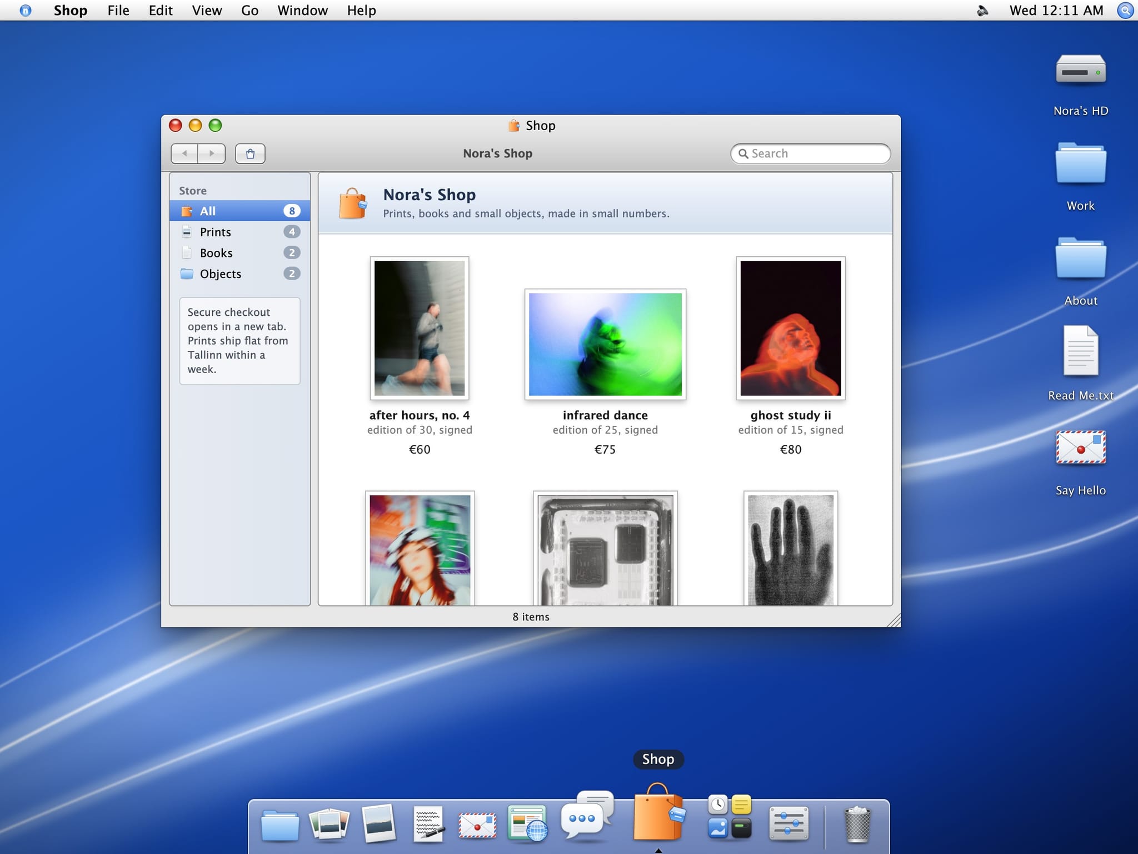The image size is (1138, 854).
Task: Open ghost study ii print thumbnail
Action: tap(791, 328)
